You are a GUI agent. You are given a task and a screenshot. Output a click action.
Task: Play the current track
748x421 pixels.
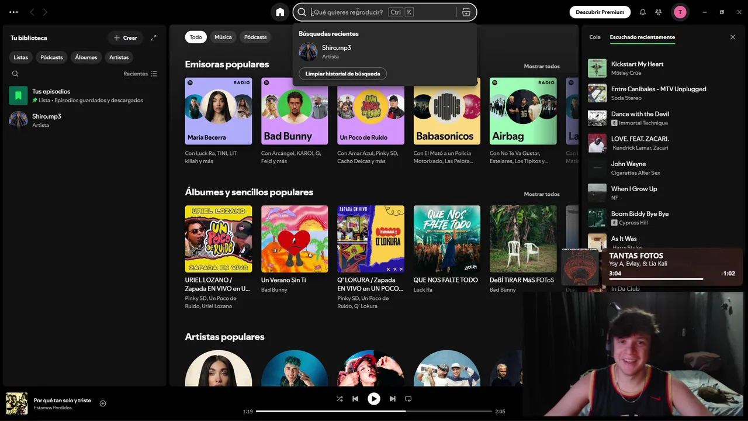373,399
